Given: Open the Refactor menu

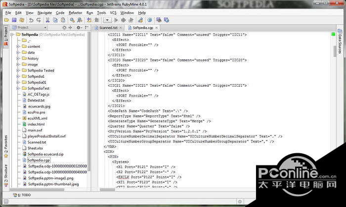Looking at the screenshot, I should coord(75,13).
